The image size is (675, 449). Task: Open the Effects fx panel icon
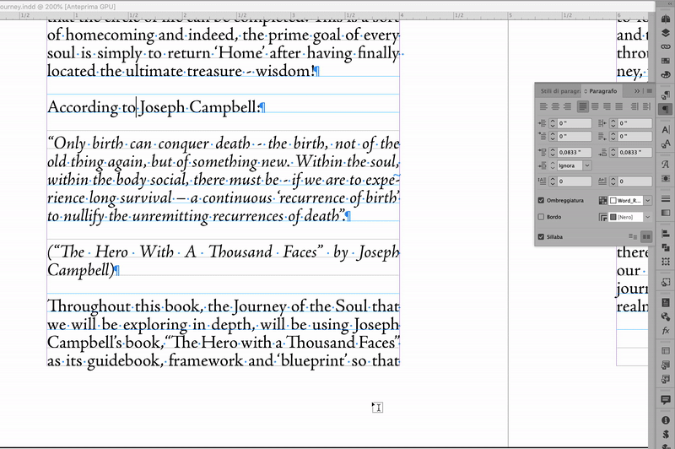(x=666, y=331)
